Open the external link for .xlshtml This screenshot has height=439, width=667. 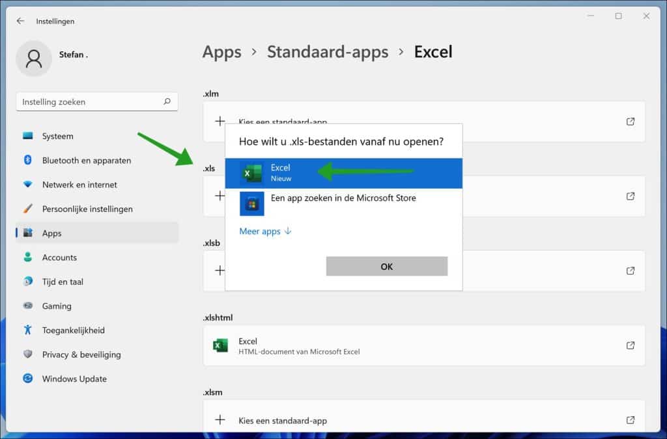pyautogui.click(x=630, y=345)
